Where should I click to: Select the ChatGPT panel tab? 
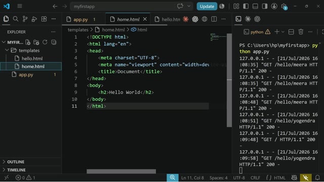[x=257, y=19]
